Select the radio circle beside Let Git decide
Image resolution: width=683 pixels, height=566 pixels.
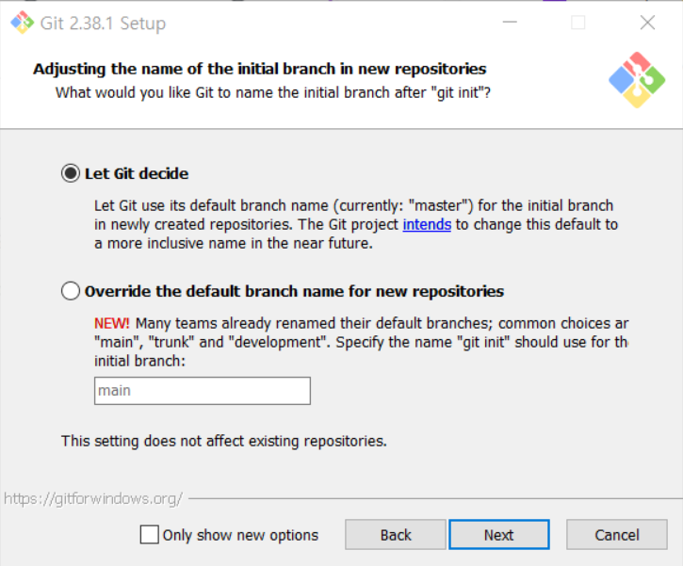(x=71, y=173)
